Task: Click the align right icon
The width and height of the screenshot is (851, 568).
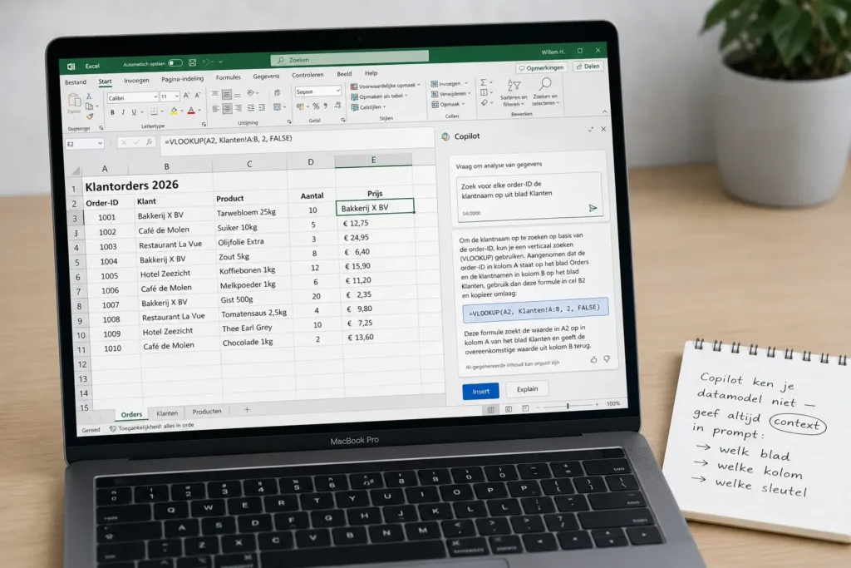Action: (x=239, y=108)
